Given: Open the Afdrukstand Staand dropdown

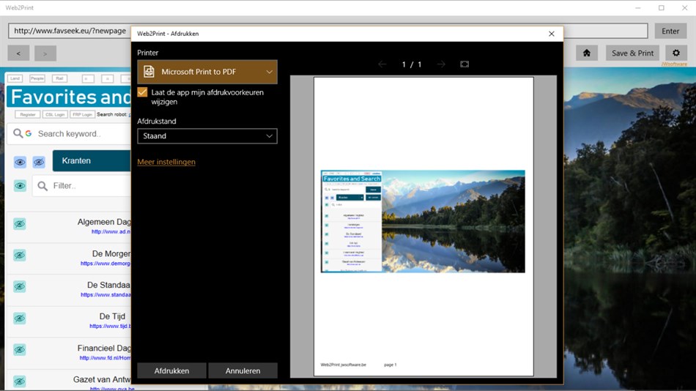Looking at the screenshot, I should coord(207,135).
